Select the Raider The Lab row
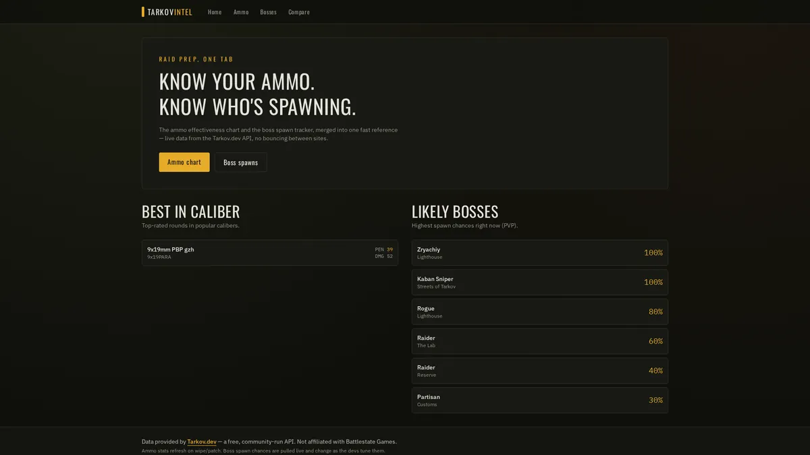The image size is (810, 455). point(540,341)
